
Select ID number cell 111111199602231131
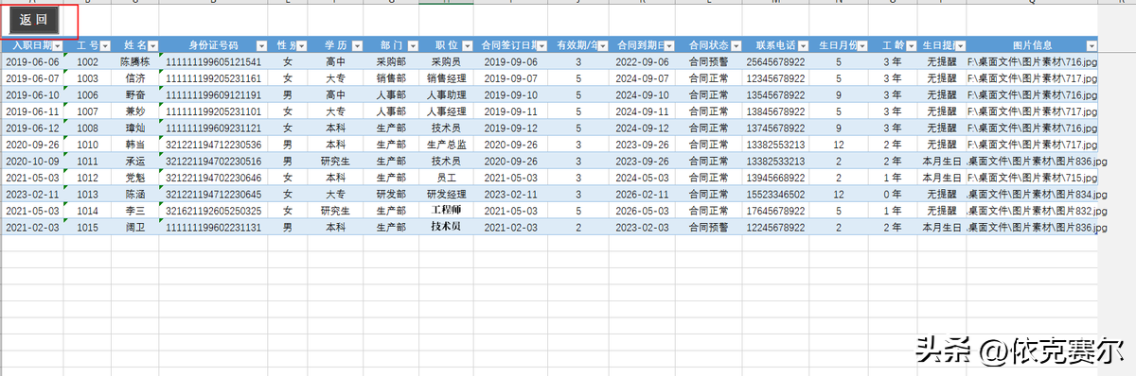(x=214, y=227)
